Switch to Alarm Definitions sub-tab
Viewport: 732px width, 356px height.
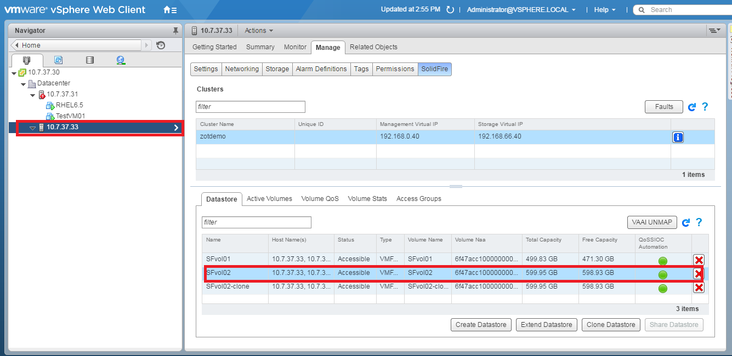point(321,69)
